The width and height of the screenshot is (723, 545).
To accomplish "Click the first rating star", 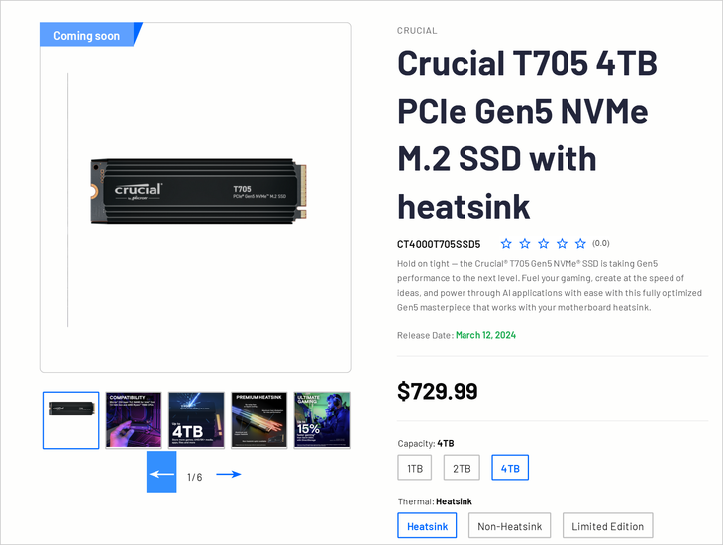I will (506, 244).
